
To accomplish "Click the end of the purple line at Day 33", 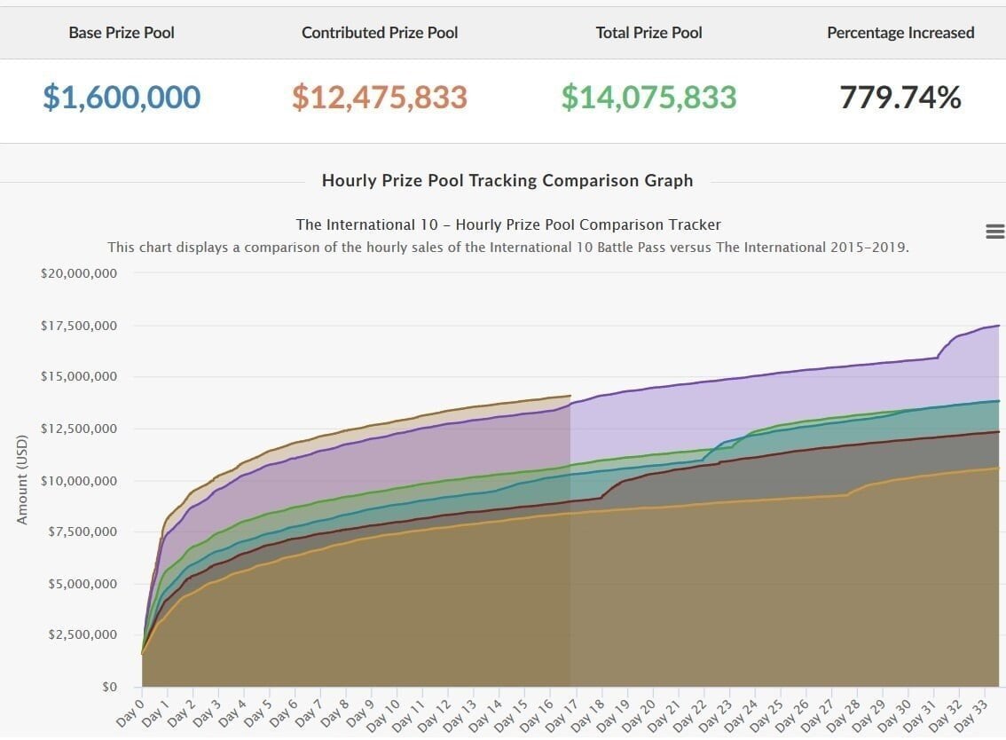I will [x=999, y=326].
